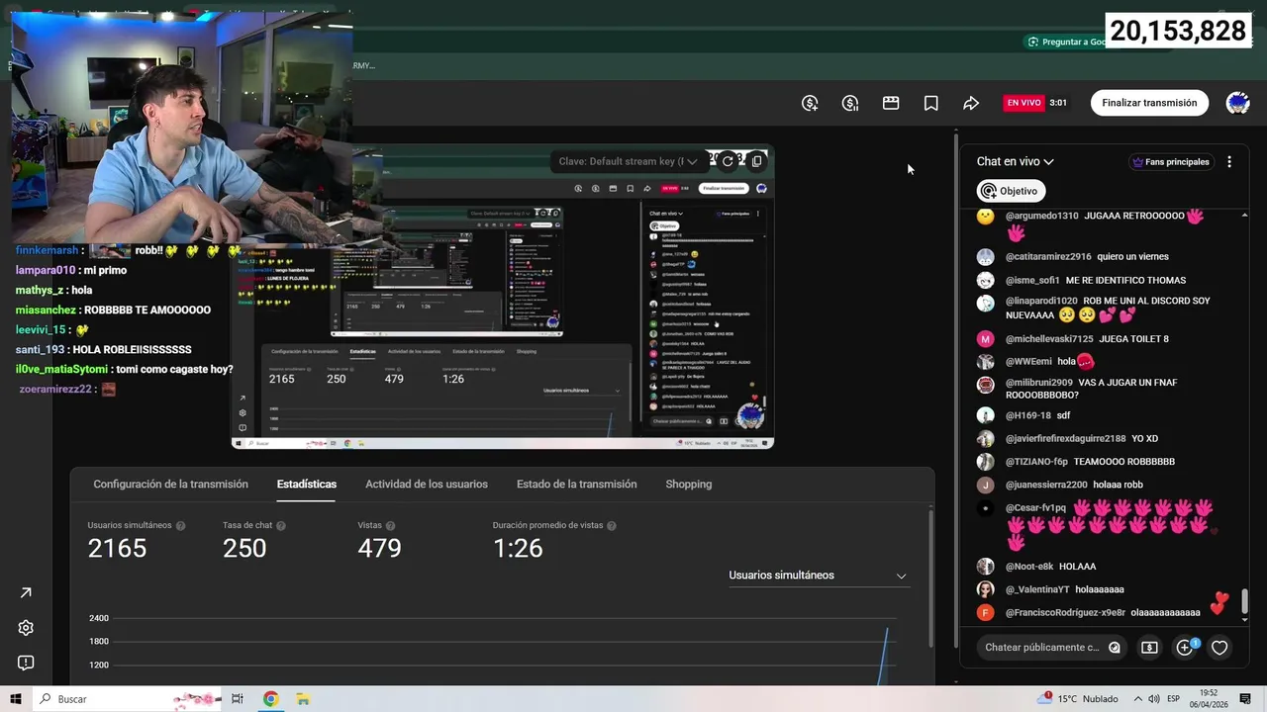Click Finalizar transmisión button
Screen dimensions: 1267x712
click(1149, 103)
